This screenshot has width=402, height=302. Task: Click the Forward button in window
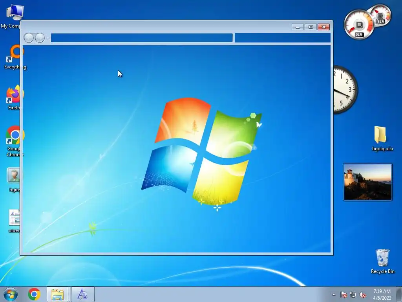click(x=40, y=38)
